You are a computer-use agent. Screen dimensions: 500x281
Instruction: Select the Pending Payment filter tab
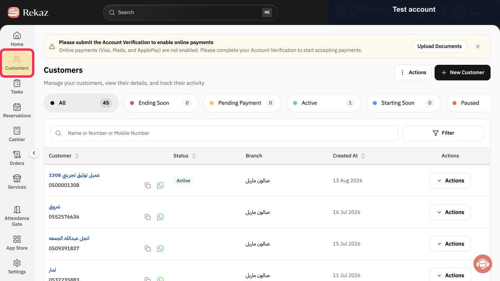242,103
